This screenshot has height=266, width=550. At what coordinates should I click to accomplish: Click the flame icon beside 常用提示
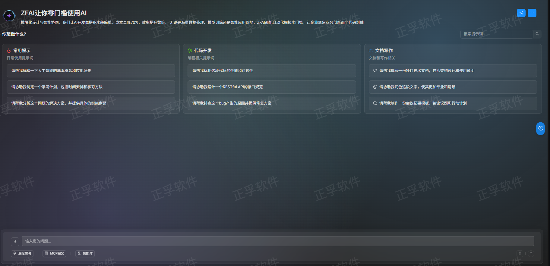9,51
